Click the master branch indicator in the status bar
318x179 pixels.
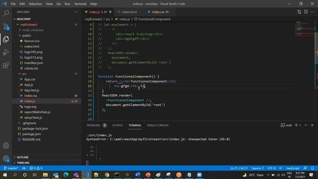point(11,168)
